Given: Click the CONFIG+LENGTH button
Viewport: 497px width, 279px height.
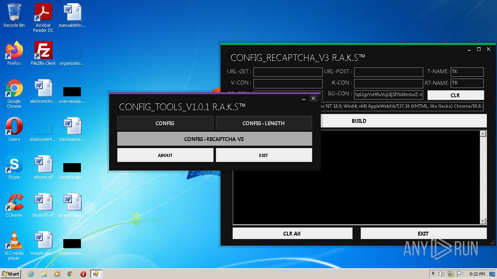Looking at the screenshot, I should point(264,123).
